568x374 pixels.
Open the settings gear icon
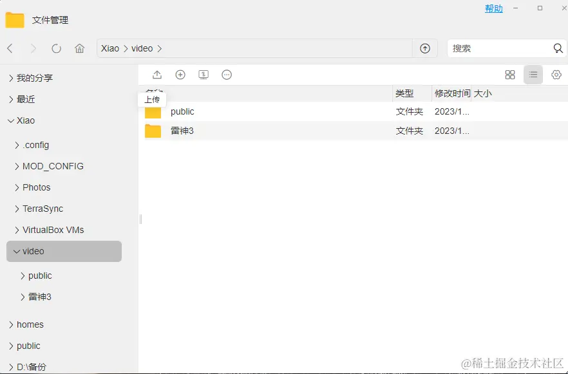[556, 75]
